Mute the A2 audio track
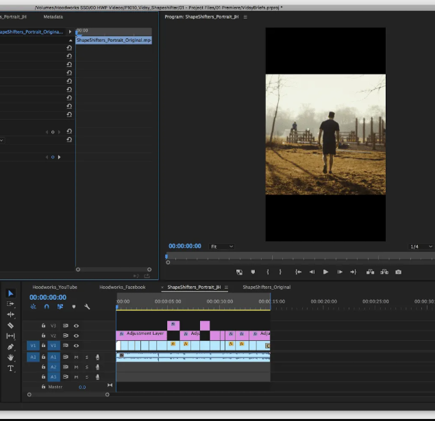Image resolution: width=435 pixels, height=421 pixels. click(76, 367)
